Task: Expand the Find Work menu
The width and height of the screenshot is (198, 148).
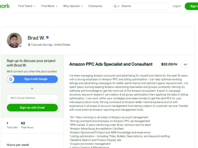Action: [x=49, y=6]
